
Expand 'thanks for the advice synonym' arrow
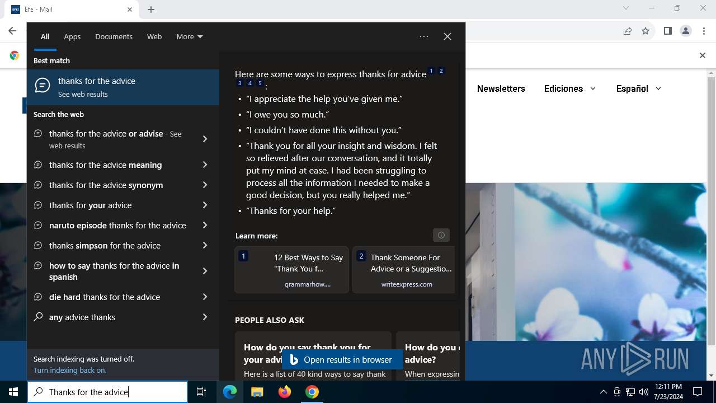[205, 185]
